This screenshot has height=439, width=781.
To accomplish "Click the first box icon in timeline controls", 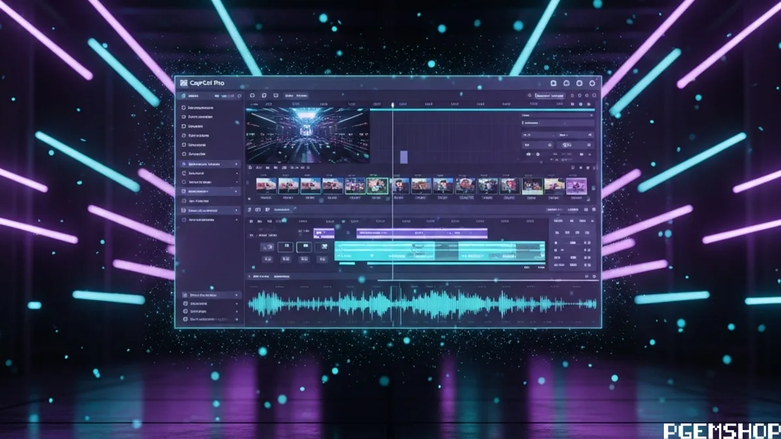I will 266,247.
